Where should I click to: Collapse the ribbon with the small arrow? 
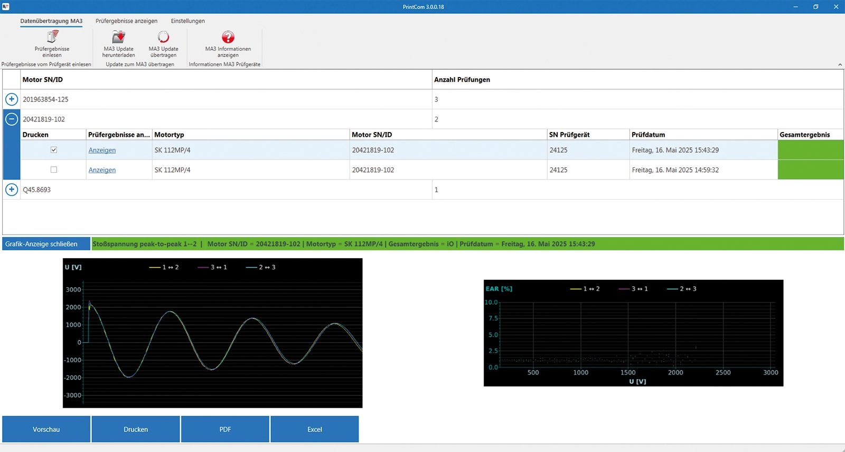point(840,64)
